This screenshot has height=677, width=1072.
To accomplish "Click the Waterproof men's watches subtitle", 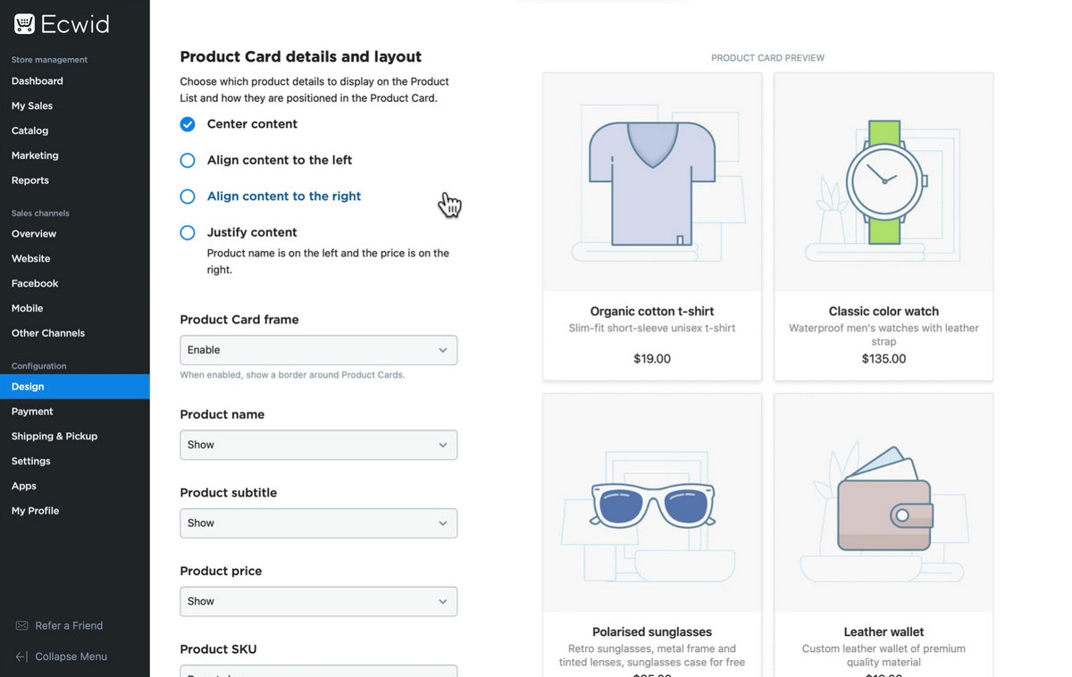I will (884, 335).
